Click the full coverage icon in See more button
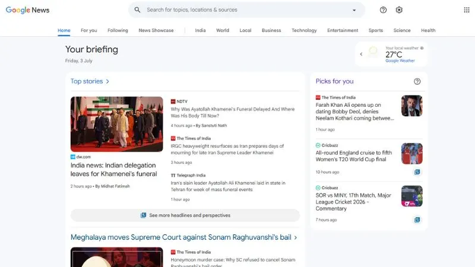This screenshot has width=475, height=267. [x=143, y=215]
